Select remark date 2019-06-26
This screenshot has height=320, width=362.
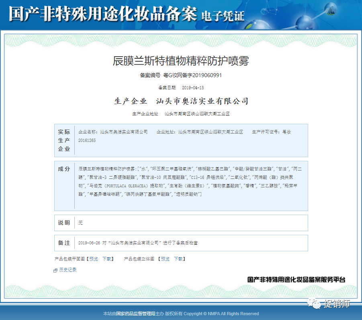[89, 243]
